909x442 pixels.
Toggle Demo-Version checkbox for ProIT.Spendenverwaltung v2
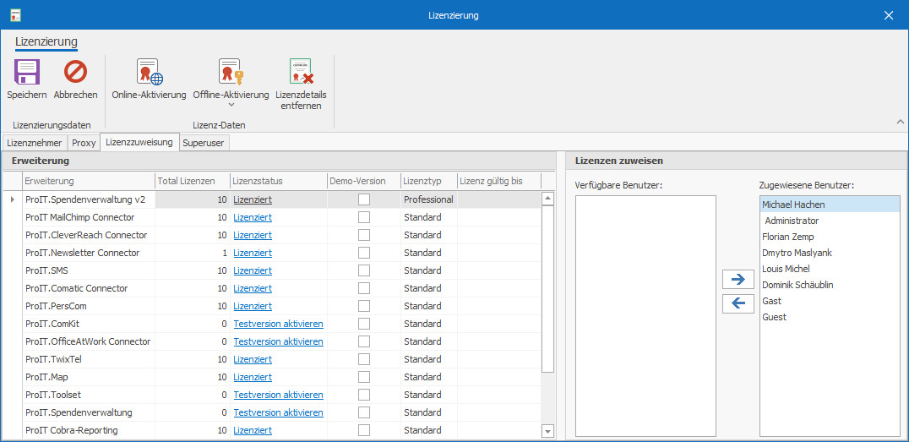pyautogui.click(x=363, y=199)
